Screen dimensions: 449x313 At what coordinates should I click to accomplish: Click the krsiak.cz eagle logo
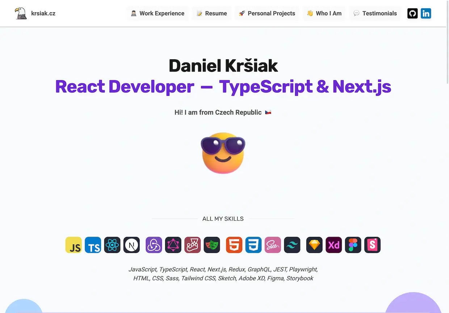coord(21,13)
